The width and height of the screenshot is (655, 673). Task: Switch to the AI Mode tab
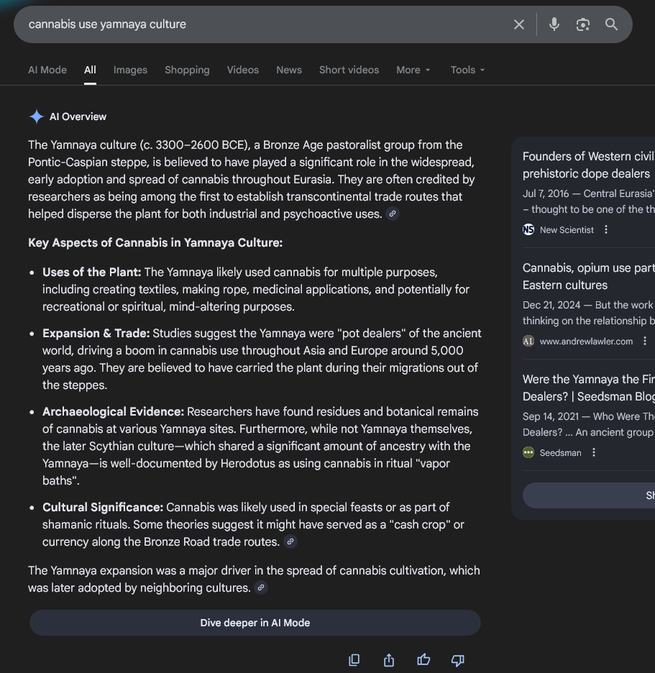point(47,70)
